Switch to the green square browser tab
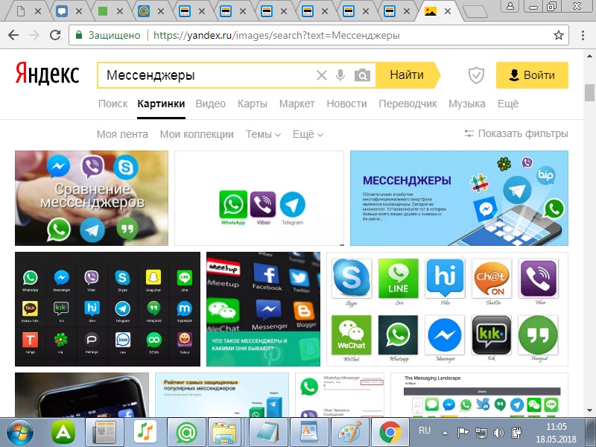Viewport: 596px width, 447px height. point(103,11)
